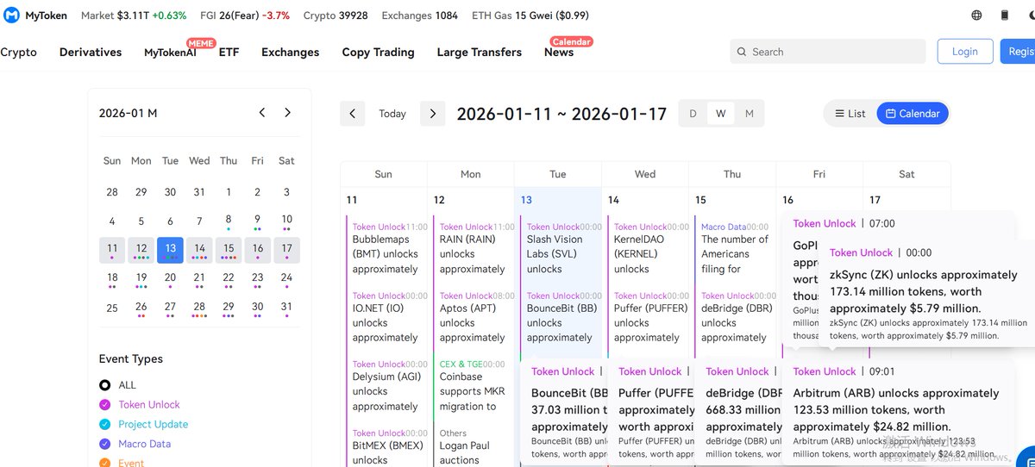Viewport: 1035px width, 467px height.
Task: Open MyTokenAI from the nav bar
Action: 171,53
